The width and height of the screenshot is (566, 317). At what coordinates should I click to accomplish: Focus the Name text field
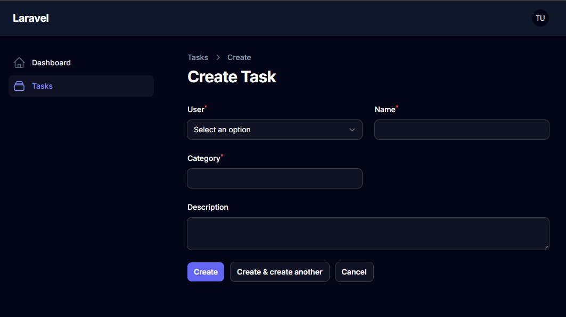[x=462, y=130]
